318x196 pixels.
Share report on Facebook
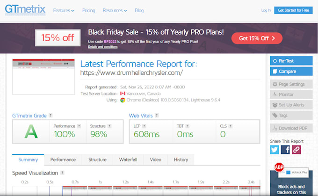[x=285, y=150]
